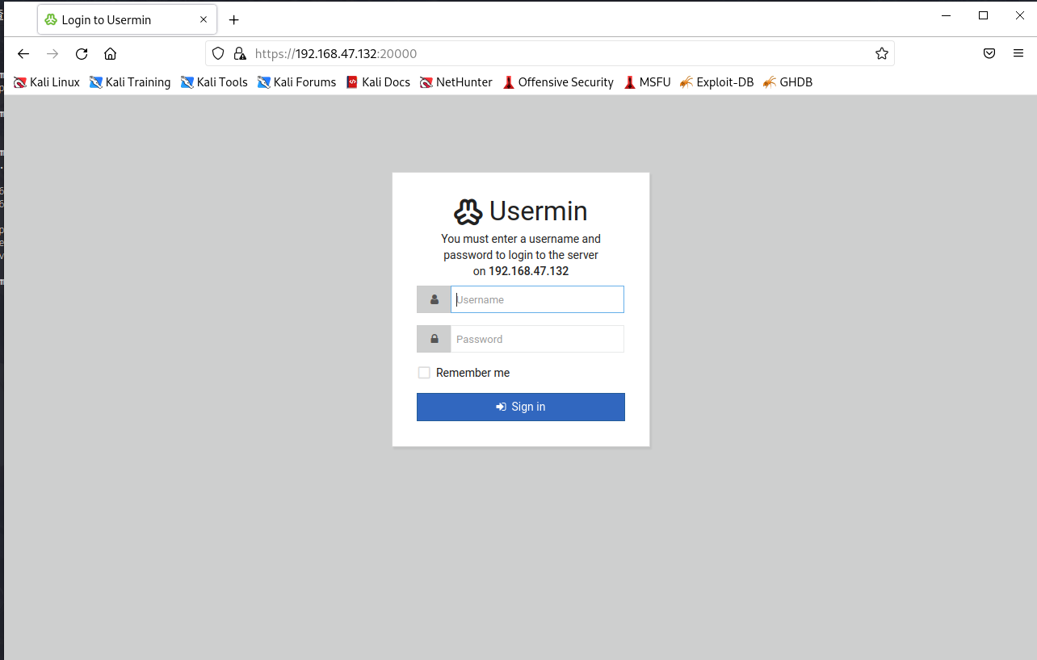This screenshot has width=1037, height=660.
Task: Open the Kali Tools bookmark
Action: pos(214,82)
